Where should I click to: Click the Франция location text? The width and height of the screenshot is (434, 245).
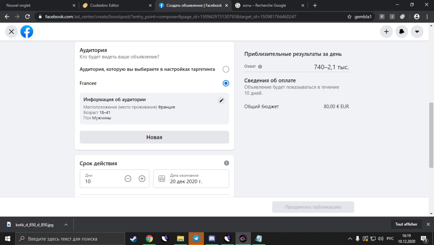[x=166, y=107]
